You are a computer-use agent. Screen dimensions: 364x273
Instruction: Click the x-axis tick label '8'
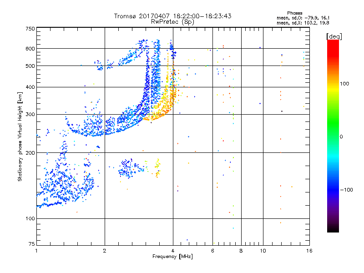[241, 251]
